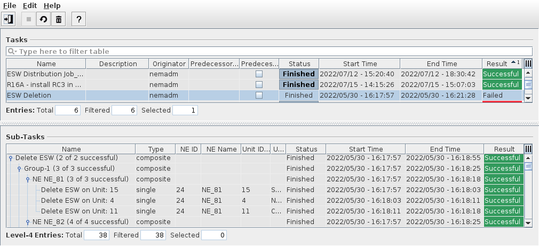Click the trash can delete icon
539x246 pixels.
[59, 20]
